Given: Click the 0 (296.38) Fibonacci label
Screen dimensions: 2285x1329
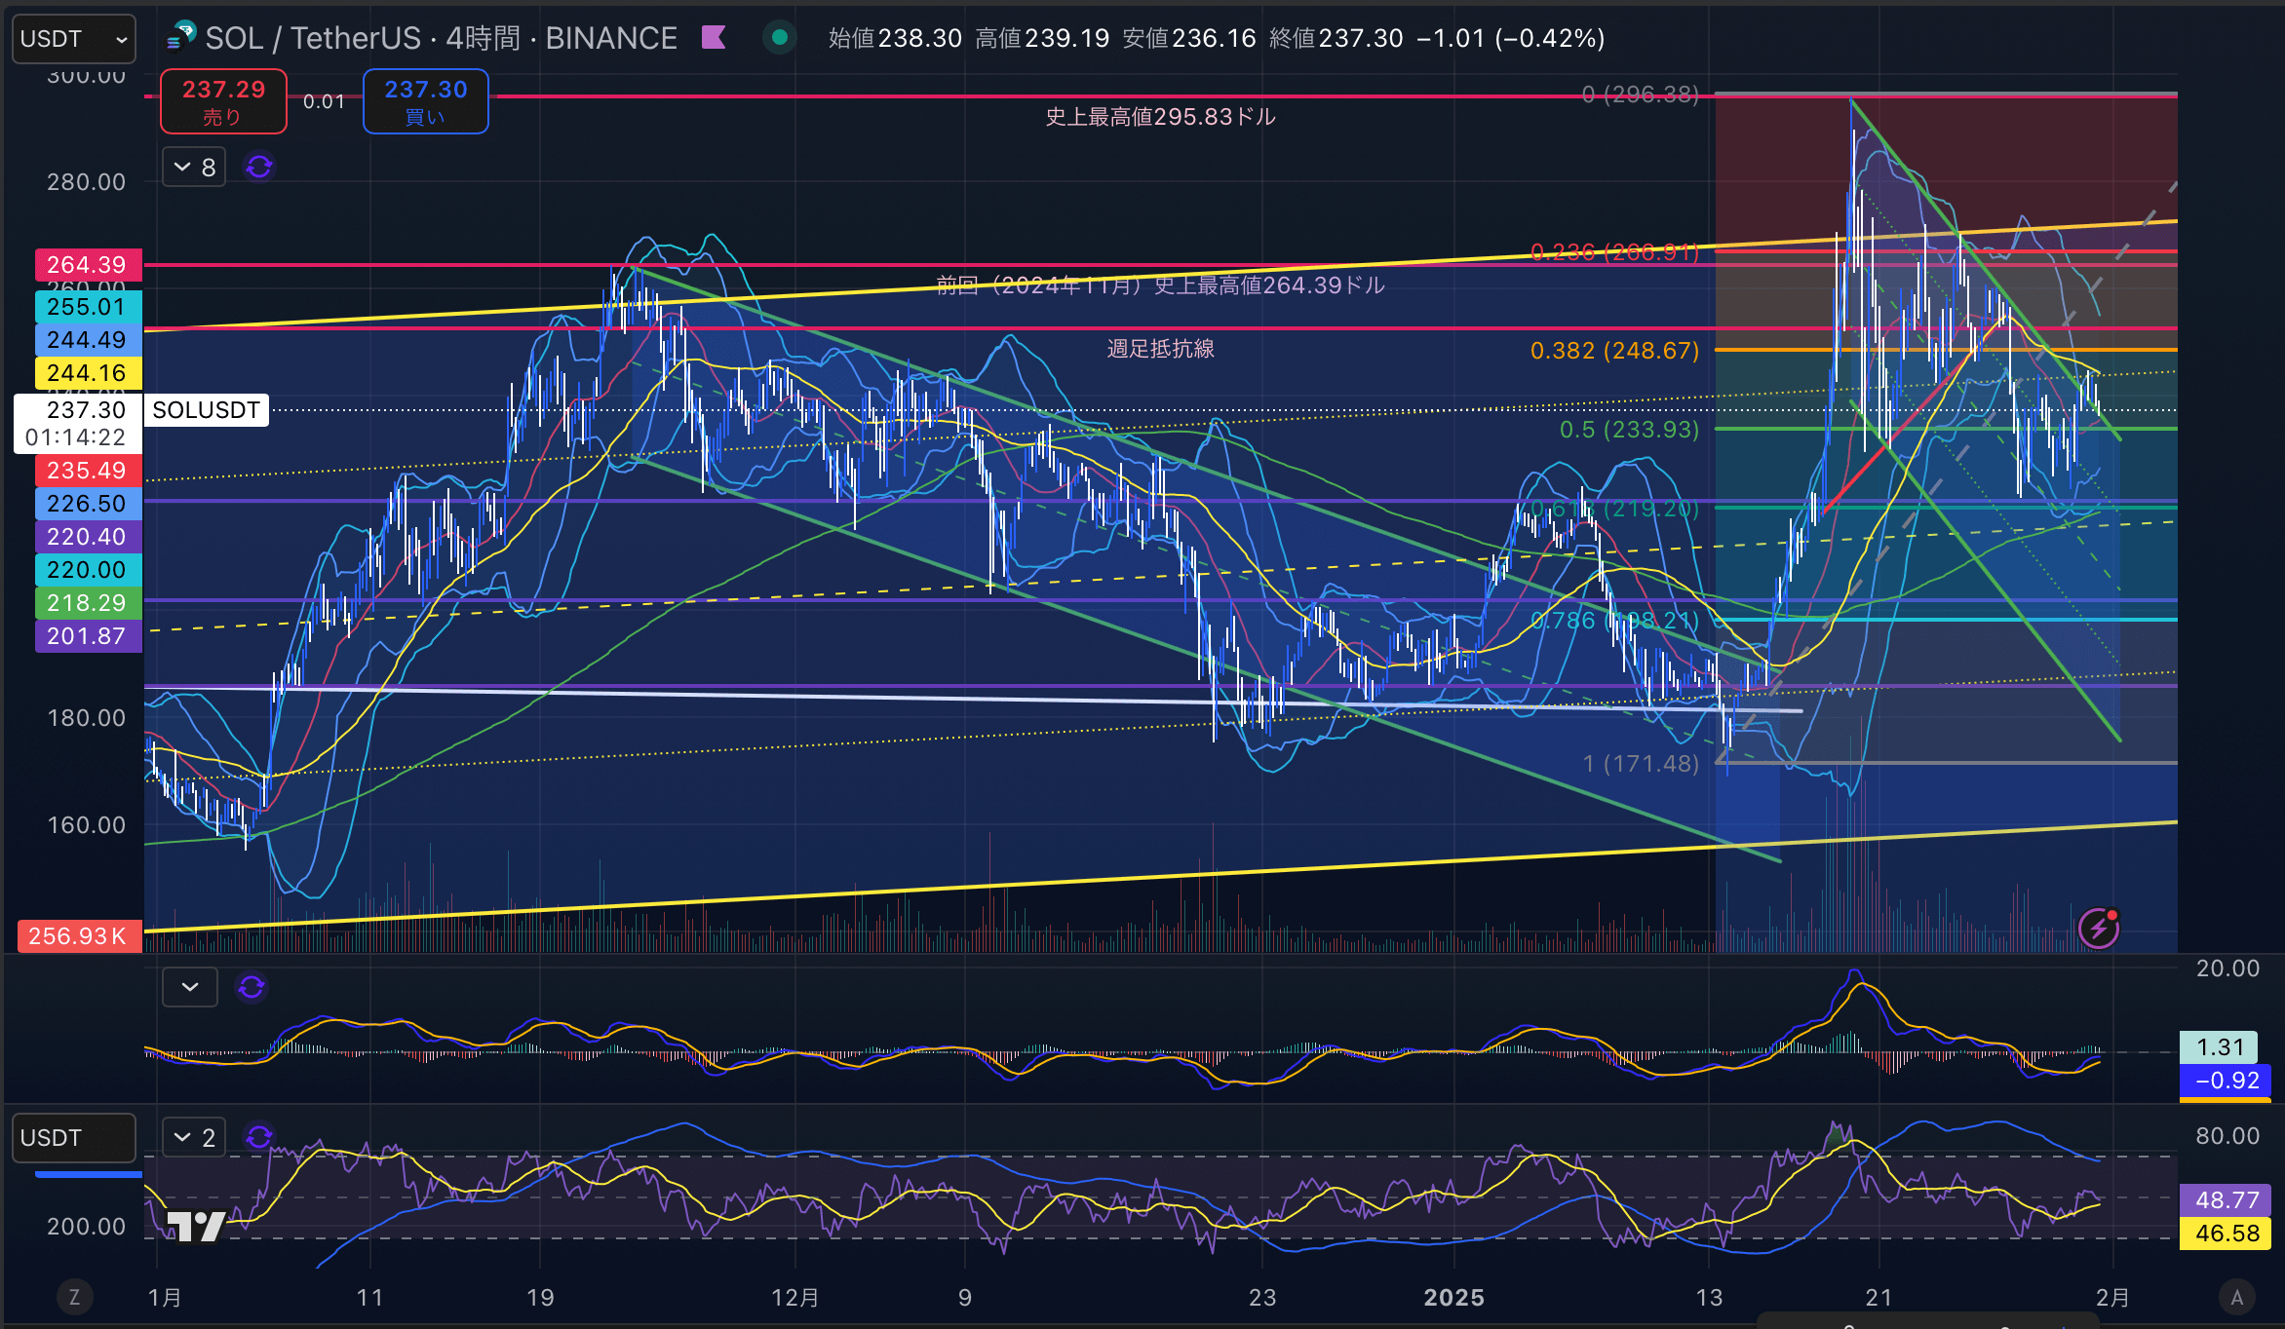Looking at the screenshot, I should (x=1641, y=95).
